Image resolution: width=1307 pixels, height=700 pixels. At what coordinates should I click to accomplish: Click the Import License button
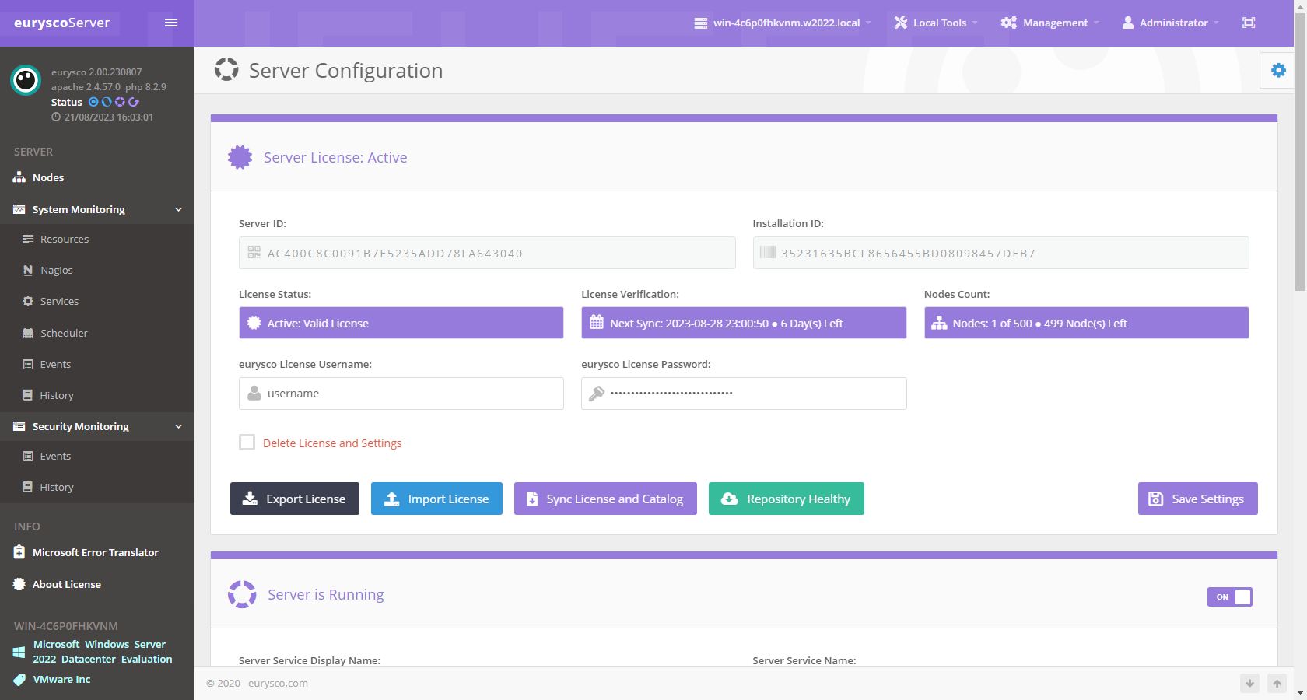(436, 499)
